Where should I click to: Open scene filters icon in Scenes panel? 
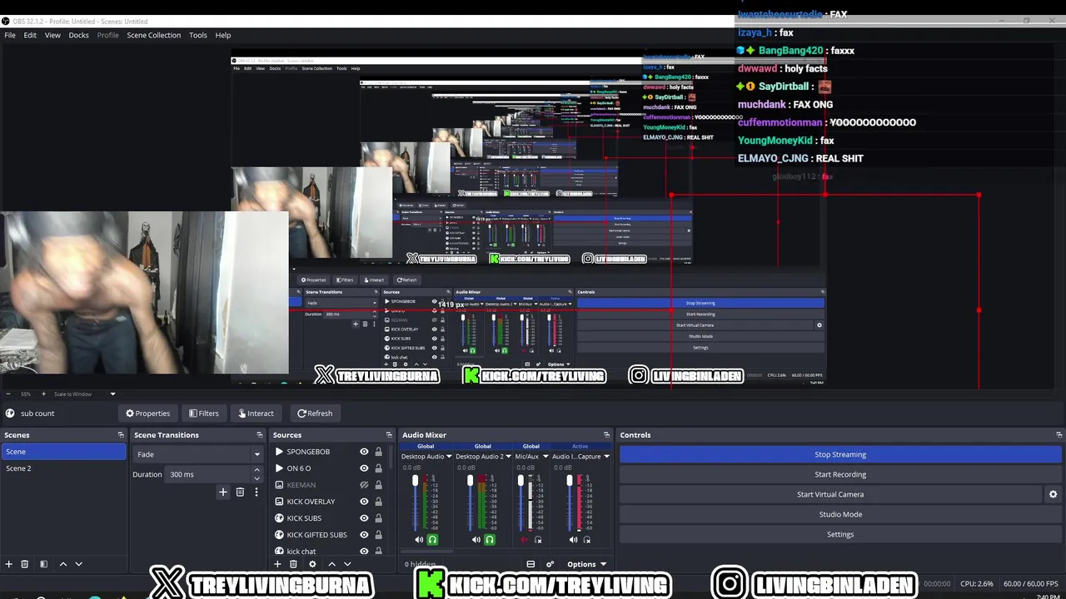coord(43,564)
